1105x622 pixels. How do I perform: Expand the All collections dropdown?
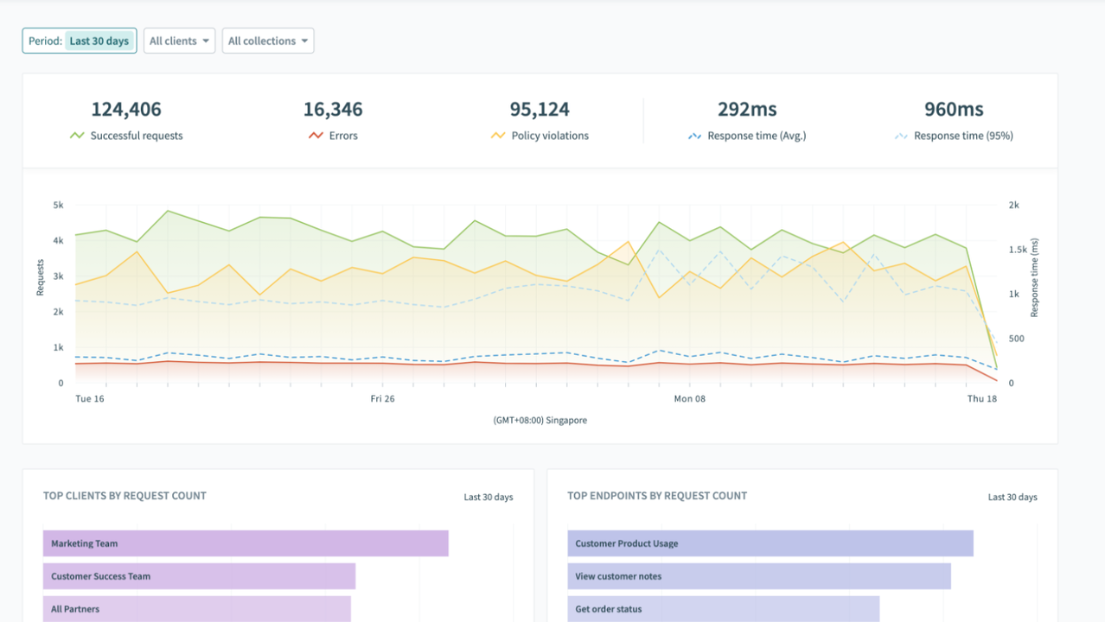pos(268,41)
